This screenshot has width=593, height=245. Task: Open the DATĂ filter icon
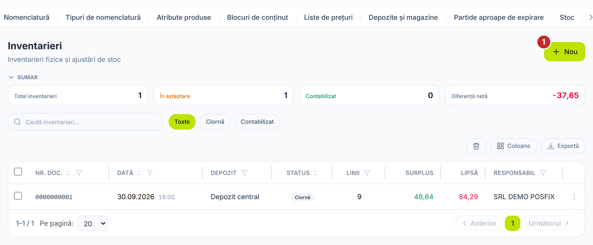pos(149,173)
